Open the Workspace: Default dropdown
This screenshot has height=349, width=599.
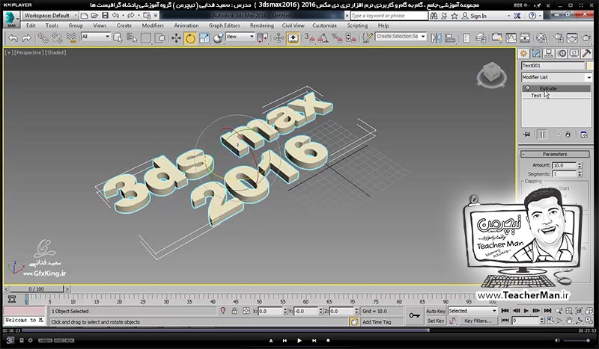(x=50, y=16)
